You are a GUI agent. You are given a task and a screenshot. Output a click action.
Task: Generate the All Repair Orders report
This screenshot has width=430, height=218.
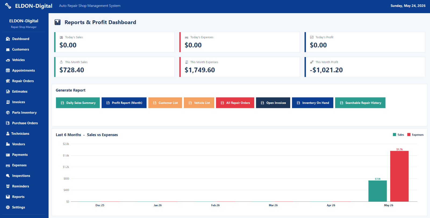235,103
